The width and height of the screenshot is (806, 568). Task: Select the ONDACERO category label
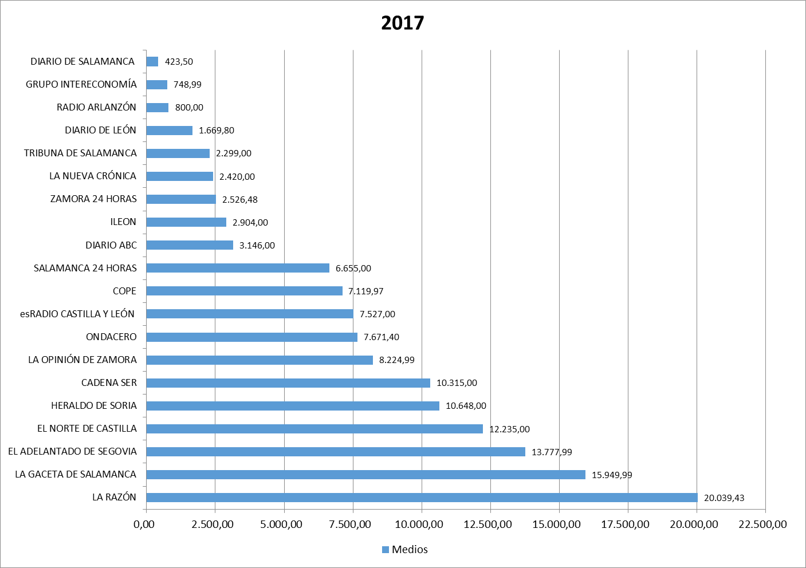(111, 337)
